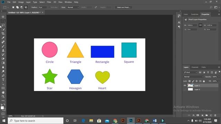Select the Path Selection tool
The image size is (221, 124).
coord(3,84)
